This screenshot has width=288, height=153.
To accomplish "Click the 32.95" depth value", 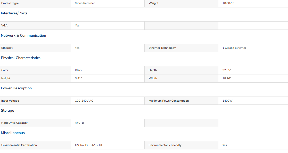I will [227, 70].
